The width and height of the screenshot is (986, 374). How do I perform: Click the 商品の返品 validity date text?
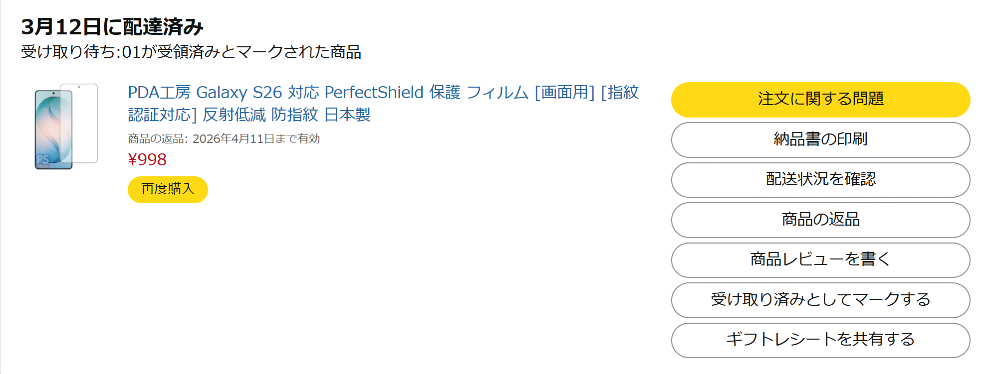(224, 138)
